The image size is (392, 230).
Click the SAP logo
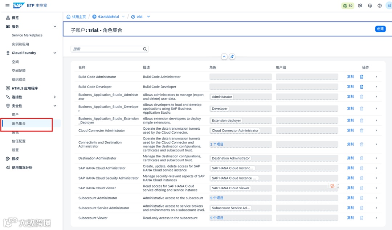tap(19, 5)
